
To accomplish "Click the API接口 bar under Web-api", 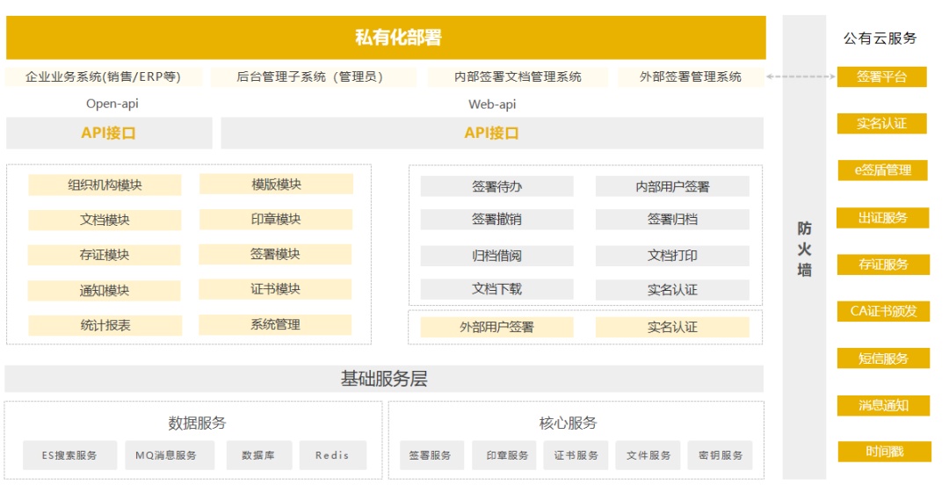I will 491,134.
